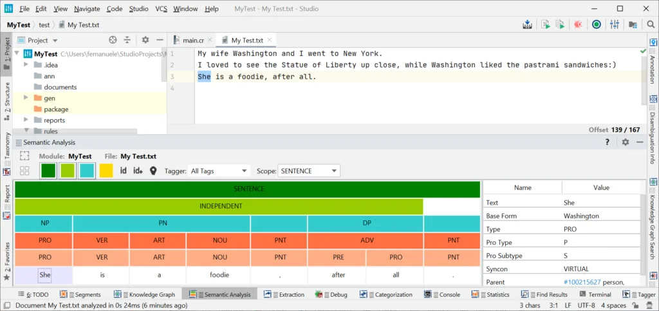Viewport: 659px width, 311px height.
Task: Click the yellow color swatch
Action: [106, 171]
